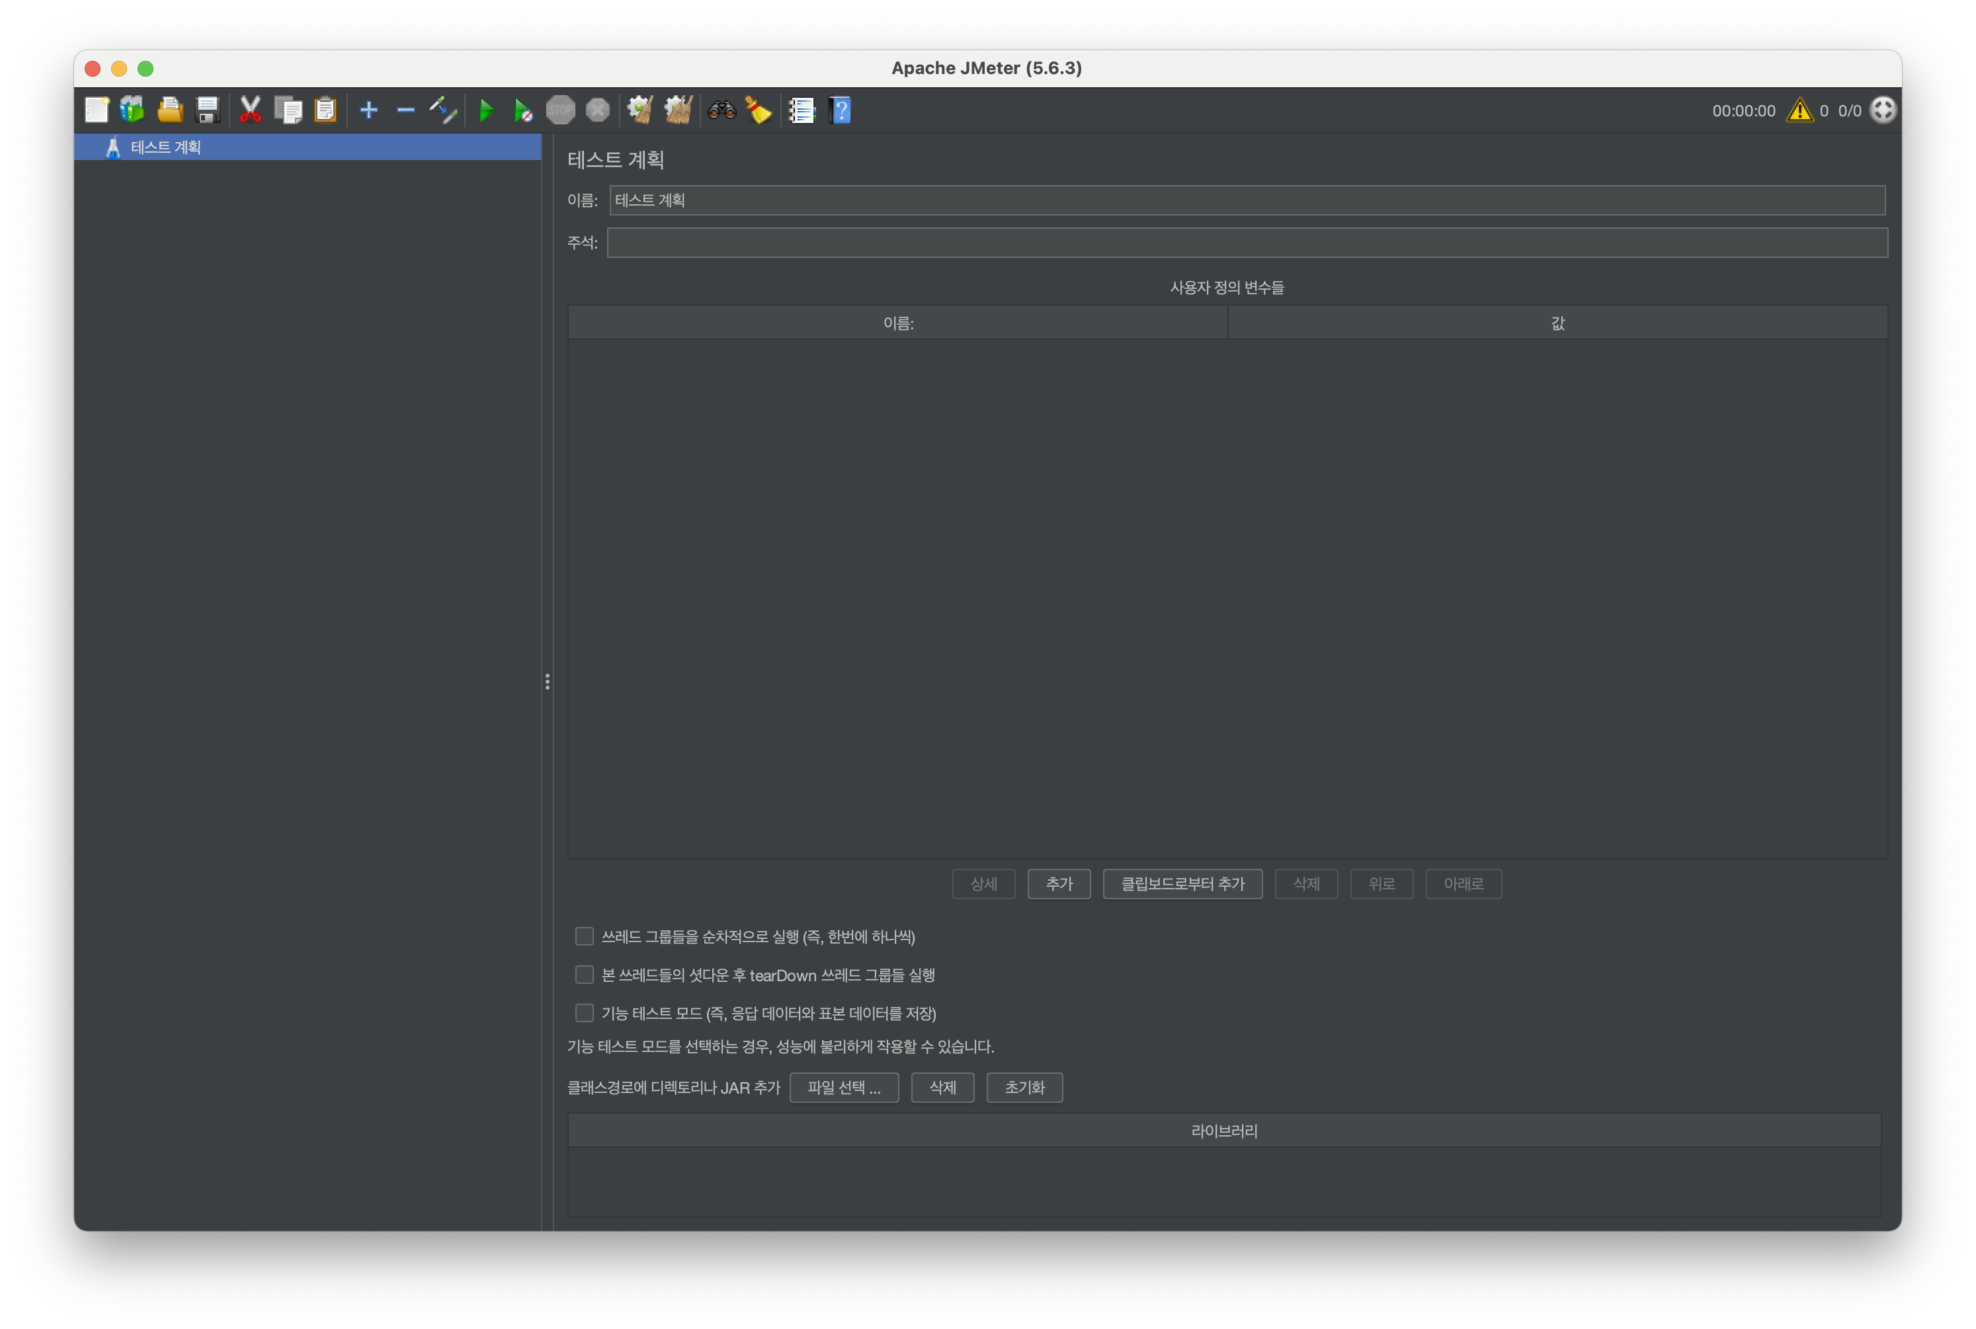Start the test with green play icon
Image resolution: width=1976 pixels, height=1329 pixels.
tap(487, 109)
